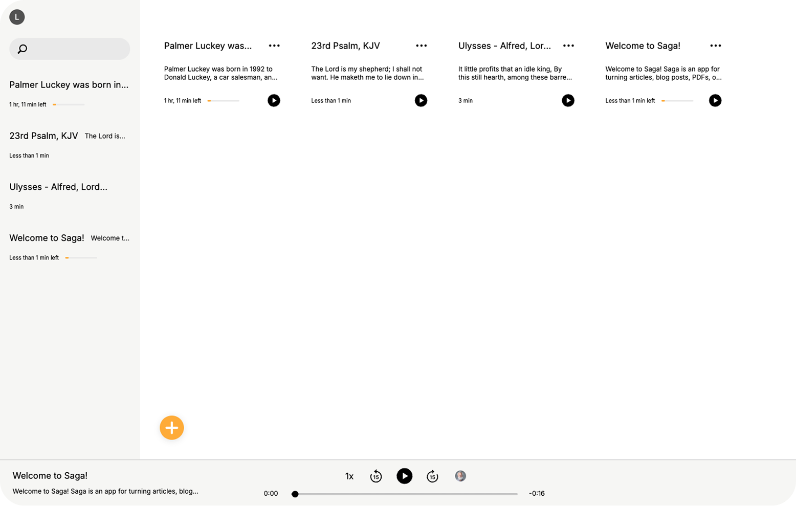Select Welcome to Saga! in sidebar
This screenshot has width=796, height=506.
(70, 248)
